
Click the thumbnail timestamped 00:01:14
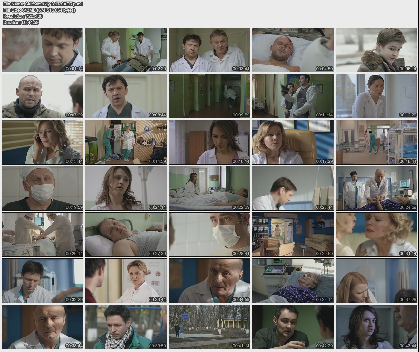pyautogui.click(x=43, y=50)
